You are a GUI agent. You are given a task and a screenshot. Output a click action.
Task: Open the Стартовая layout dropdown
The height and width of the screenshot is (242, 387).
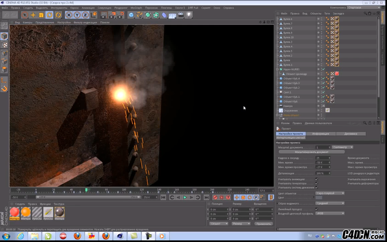click(364, 8)
